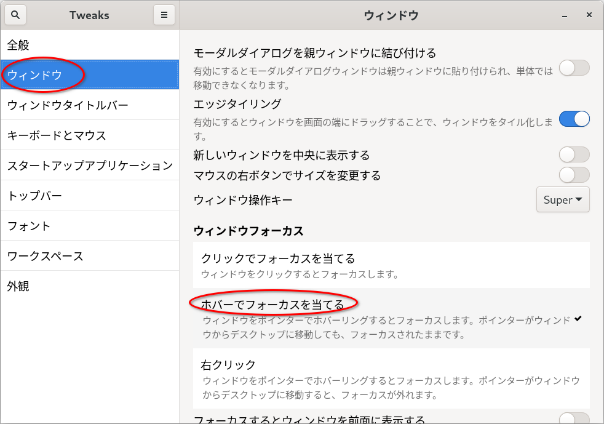
Task: Open トップバー settings page
Action: point(90,196)
